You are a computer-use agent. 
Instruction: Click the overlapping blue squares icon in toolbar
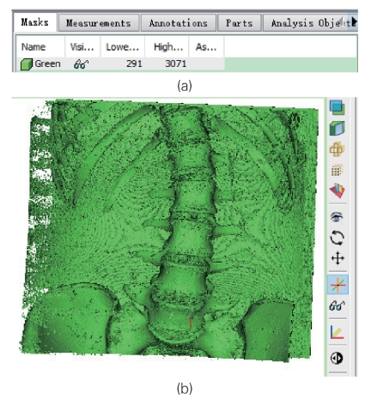(x=338, y=108)
